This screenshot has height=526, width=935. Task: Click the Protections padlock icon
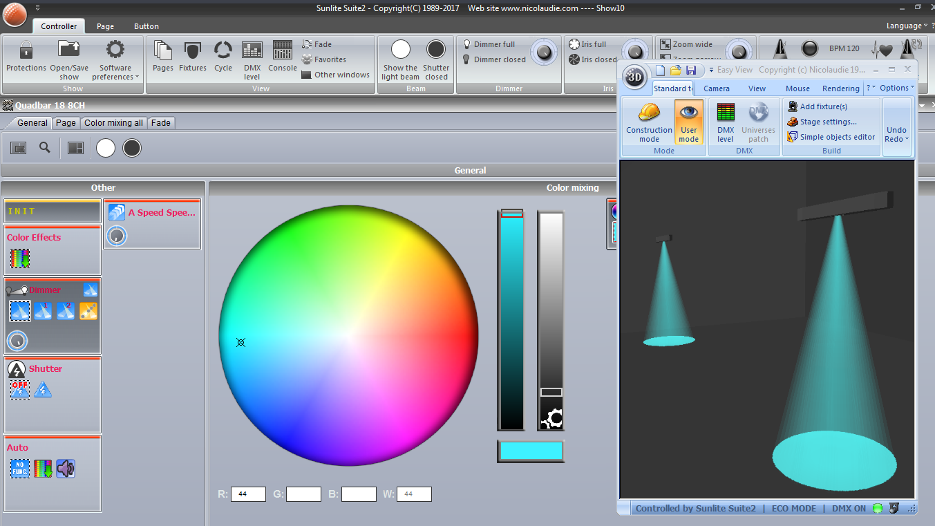(x=26, y=51)
